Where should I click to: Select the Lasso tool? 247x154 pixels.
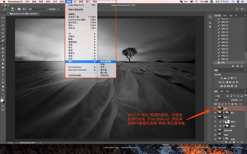coord(3,25)
